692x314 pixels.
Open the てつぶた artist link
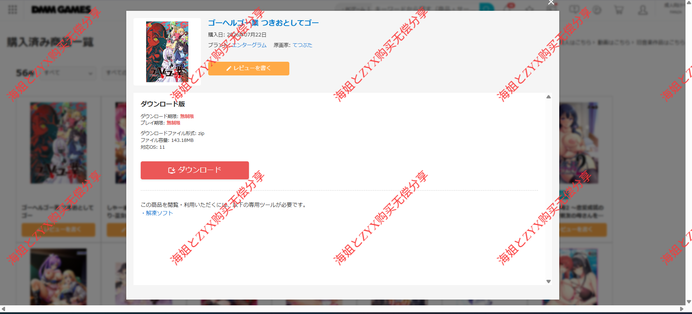click(302, 45)
